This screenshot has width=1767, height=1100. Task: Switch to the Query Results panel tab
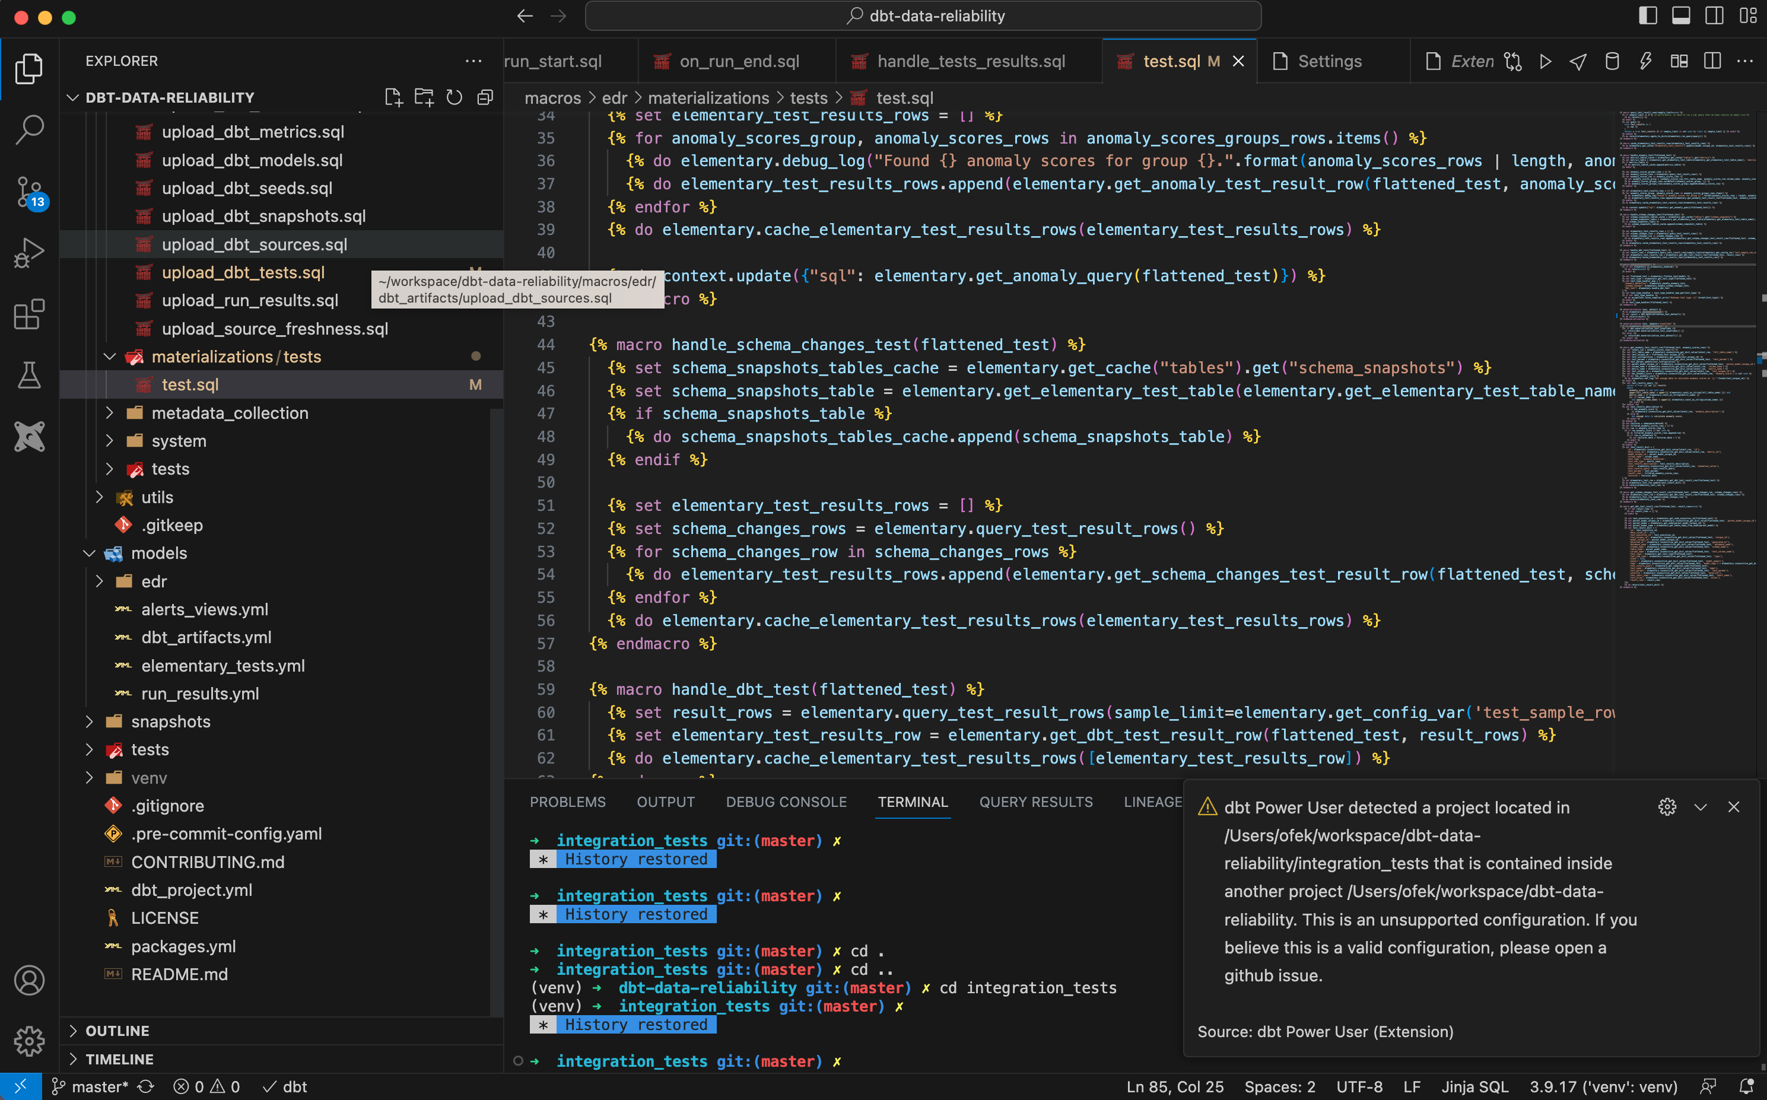pos(1035,802)
